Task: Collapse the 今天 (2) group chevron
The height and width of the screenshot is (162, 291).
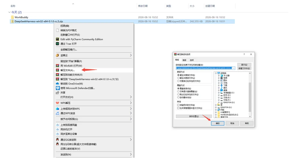Action: (x=9, y=12)
